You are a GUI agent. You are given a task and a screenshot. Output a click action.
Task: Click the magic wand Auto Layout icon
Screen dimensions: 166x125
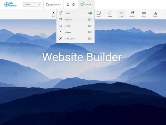(x=61, y=39)
